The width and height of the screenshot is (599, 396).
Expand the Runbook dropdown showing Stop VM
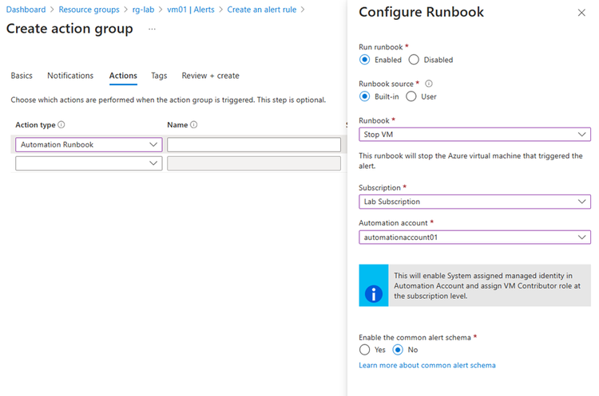(x=474, y=134)
